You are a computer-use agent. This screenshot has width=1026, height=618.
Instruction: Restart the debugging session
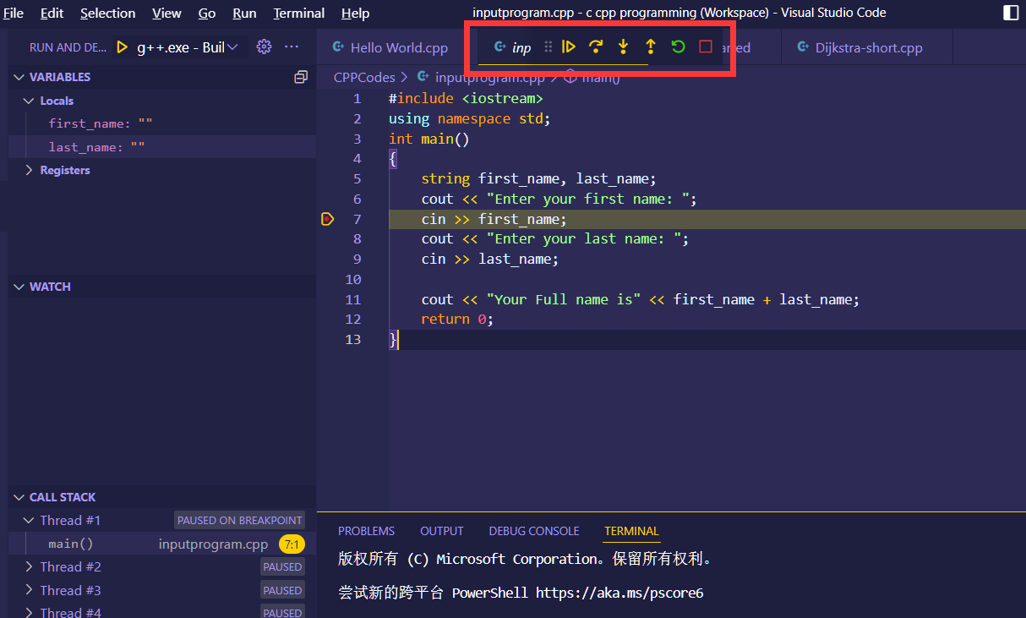[x=678, y=47]
